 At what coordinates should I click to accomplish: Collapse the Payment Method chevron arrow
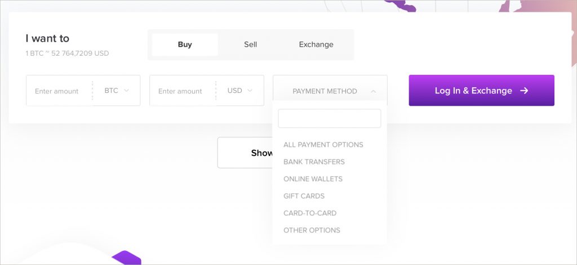[x=373, y=91]
